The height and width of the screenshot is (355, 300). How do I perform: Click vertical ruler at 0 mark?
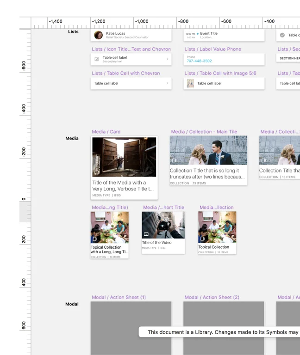tap(24, 199)
